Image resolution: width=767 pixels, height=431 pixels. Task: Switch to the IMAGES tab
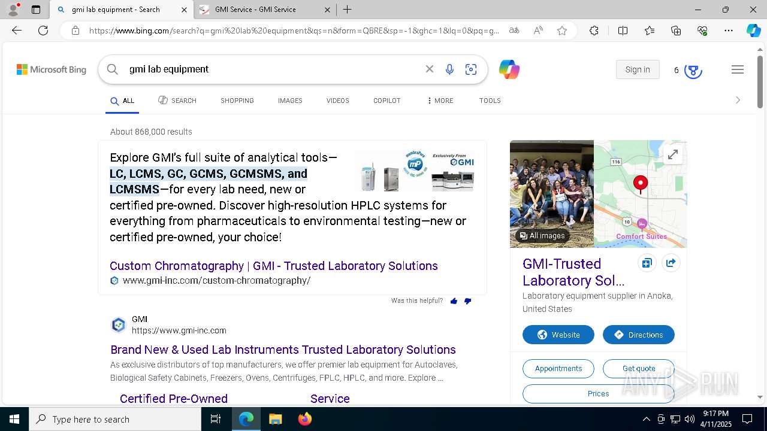point(290,101)
